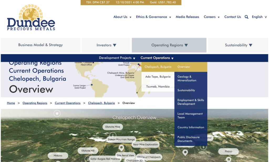Open the Contact Us page
The height and width of the screenshot is (162, 269).
(232, 17)
